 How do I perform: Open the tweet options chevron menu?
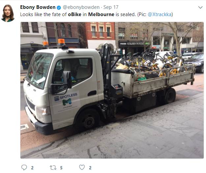pos(200,7)
